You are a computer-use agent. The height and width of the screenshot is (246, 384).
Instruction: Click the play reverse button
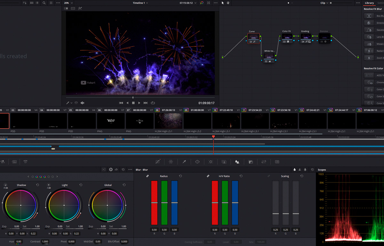pyautogui.click(x=127, y=103)
